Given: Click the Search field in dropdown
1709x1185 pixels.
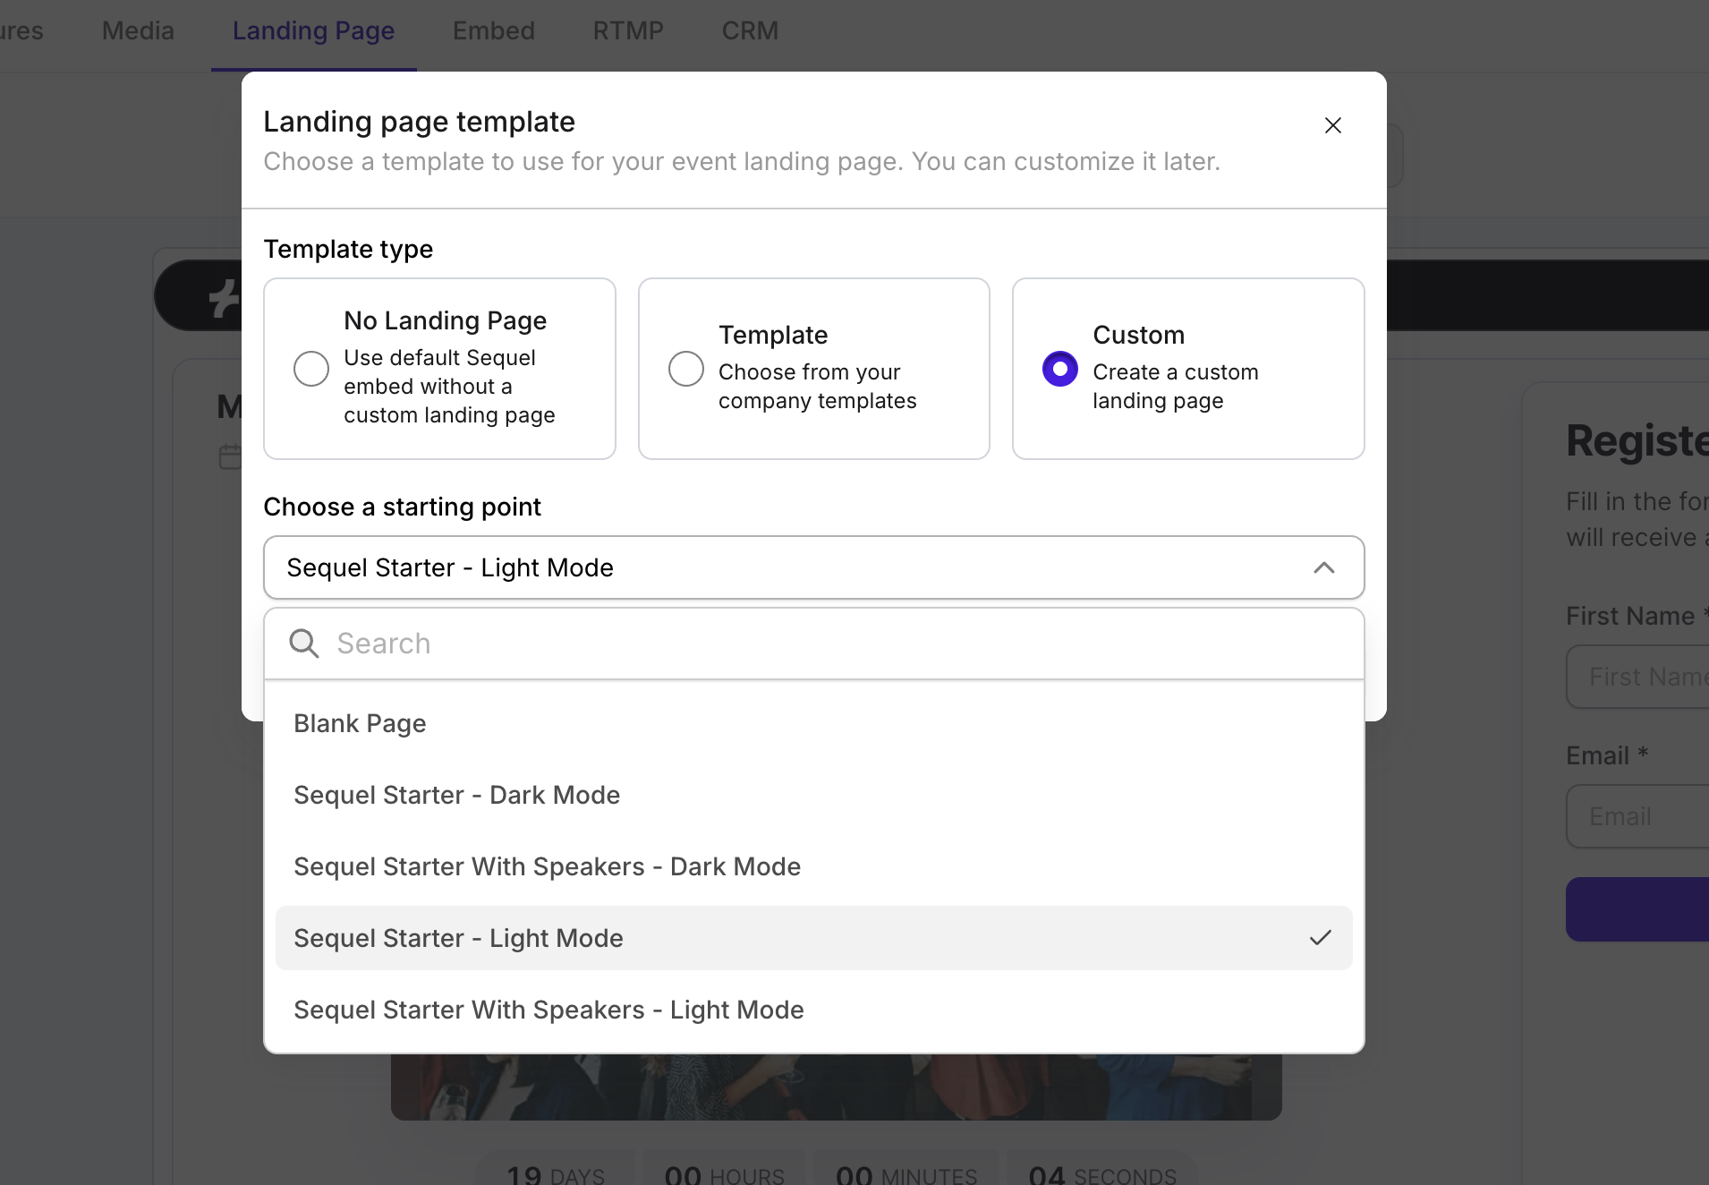Looking at the screenshot, I should click(814, 644).
